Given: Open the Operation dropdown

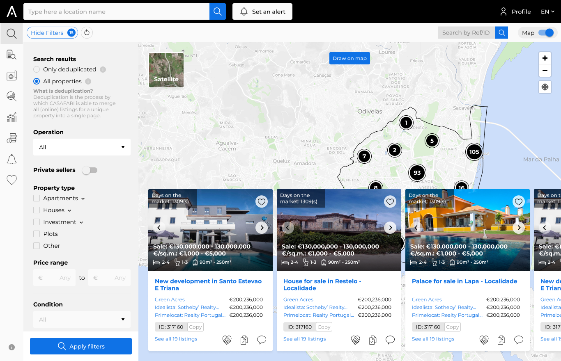Looking at the screenshot, I should click(82, 147).
